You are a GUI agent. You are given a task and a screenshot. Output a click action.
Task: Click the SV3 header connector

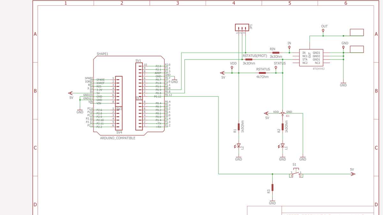(x=139, y=115)
